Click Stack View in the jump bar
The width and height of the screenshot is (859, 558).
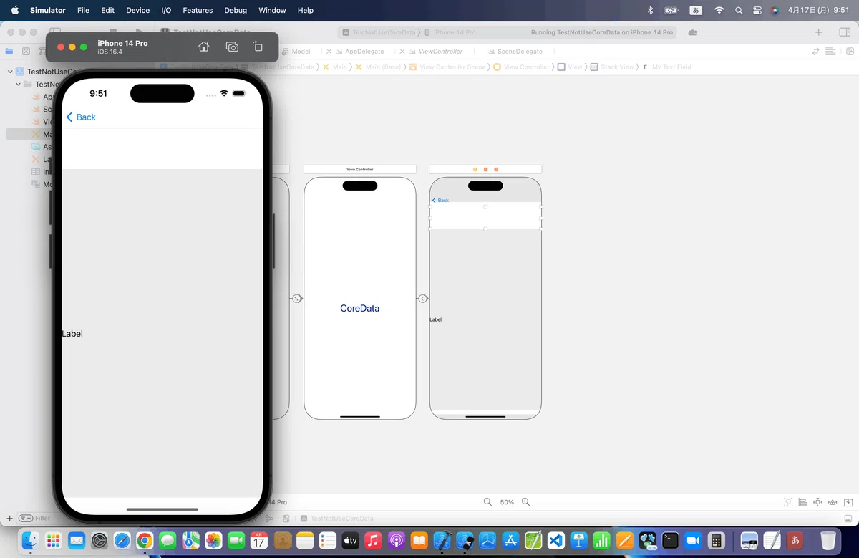613,67
